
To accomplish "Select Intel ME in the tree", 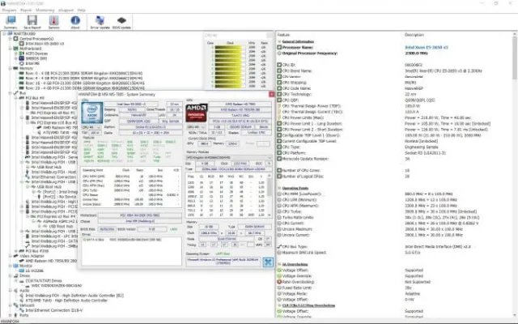I will click(32, 63).
